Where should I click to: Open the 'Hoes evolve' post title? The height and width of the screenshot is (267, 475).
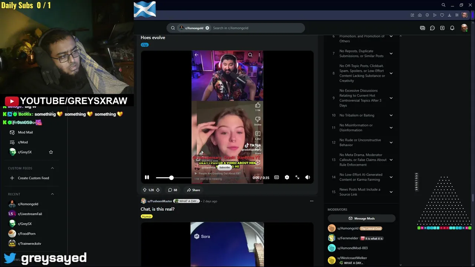coord(153,37)
